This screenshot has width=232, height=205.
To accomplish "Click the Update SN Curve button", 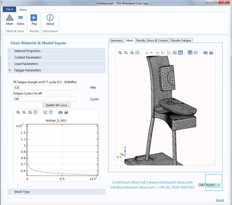I will click(56, 105).
